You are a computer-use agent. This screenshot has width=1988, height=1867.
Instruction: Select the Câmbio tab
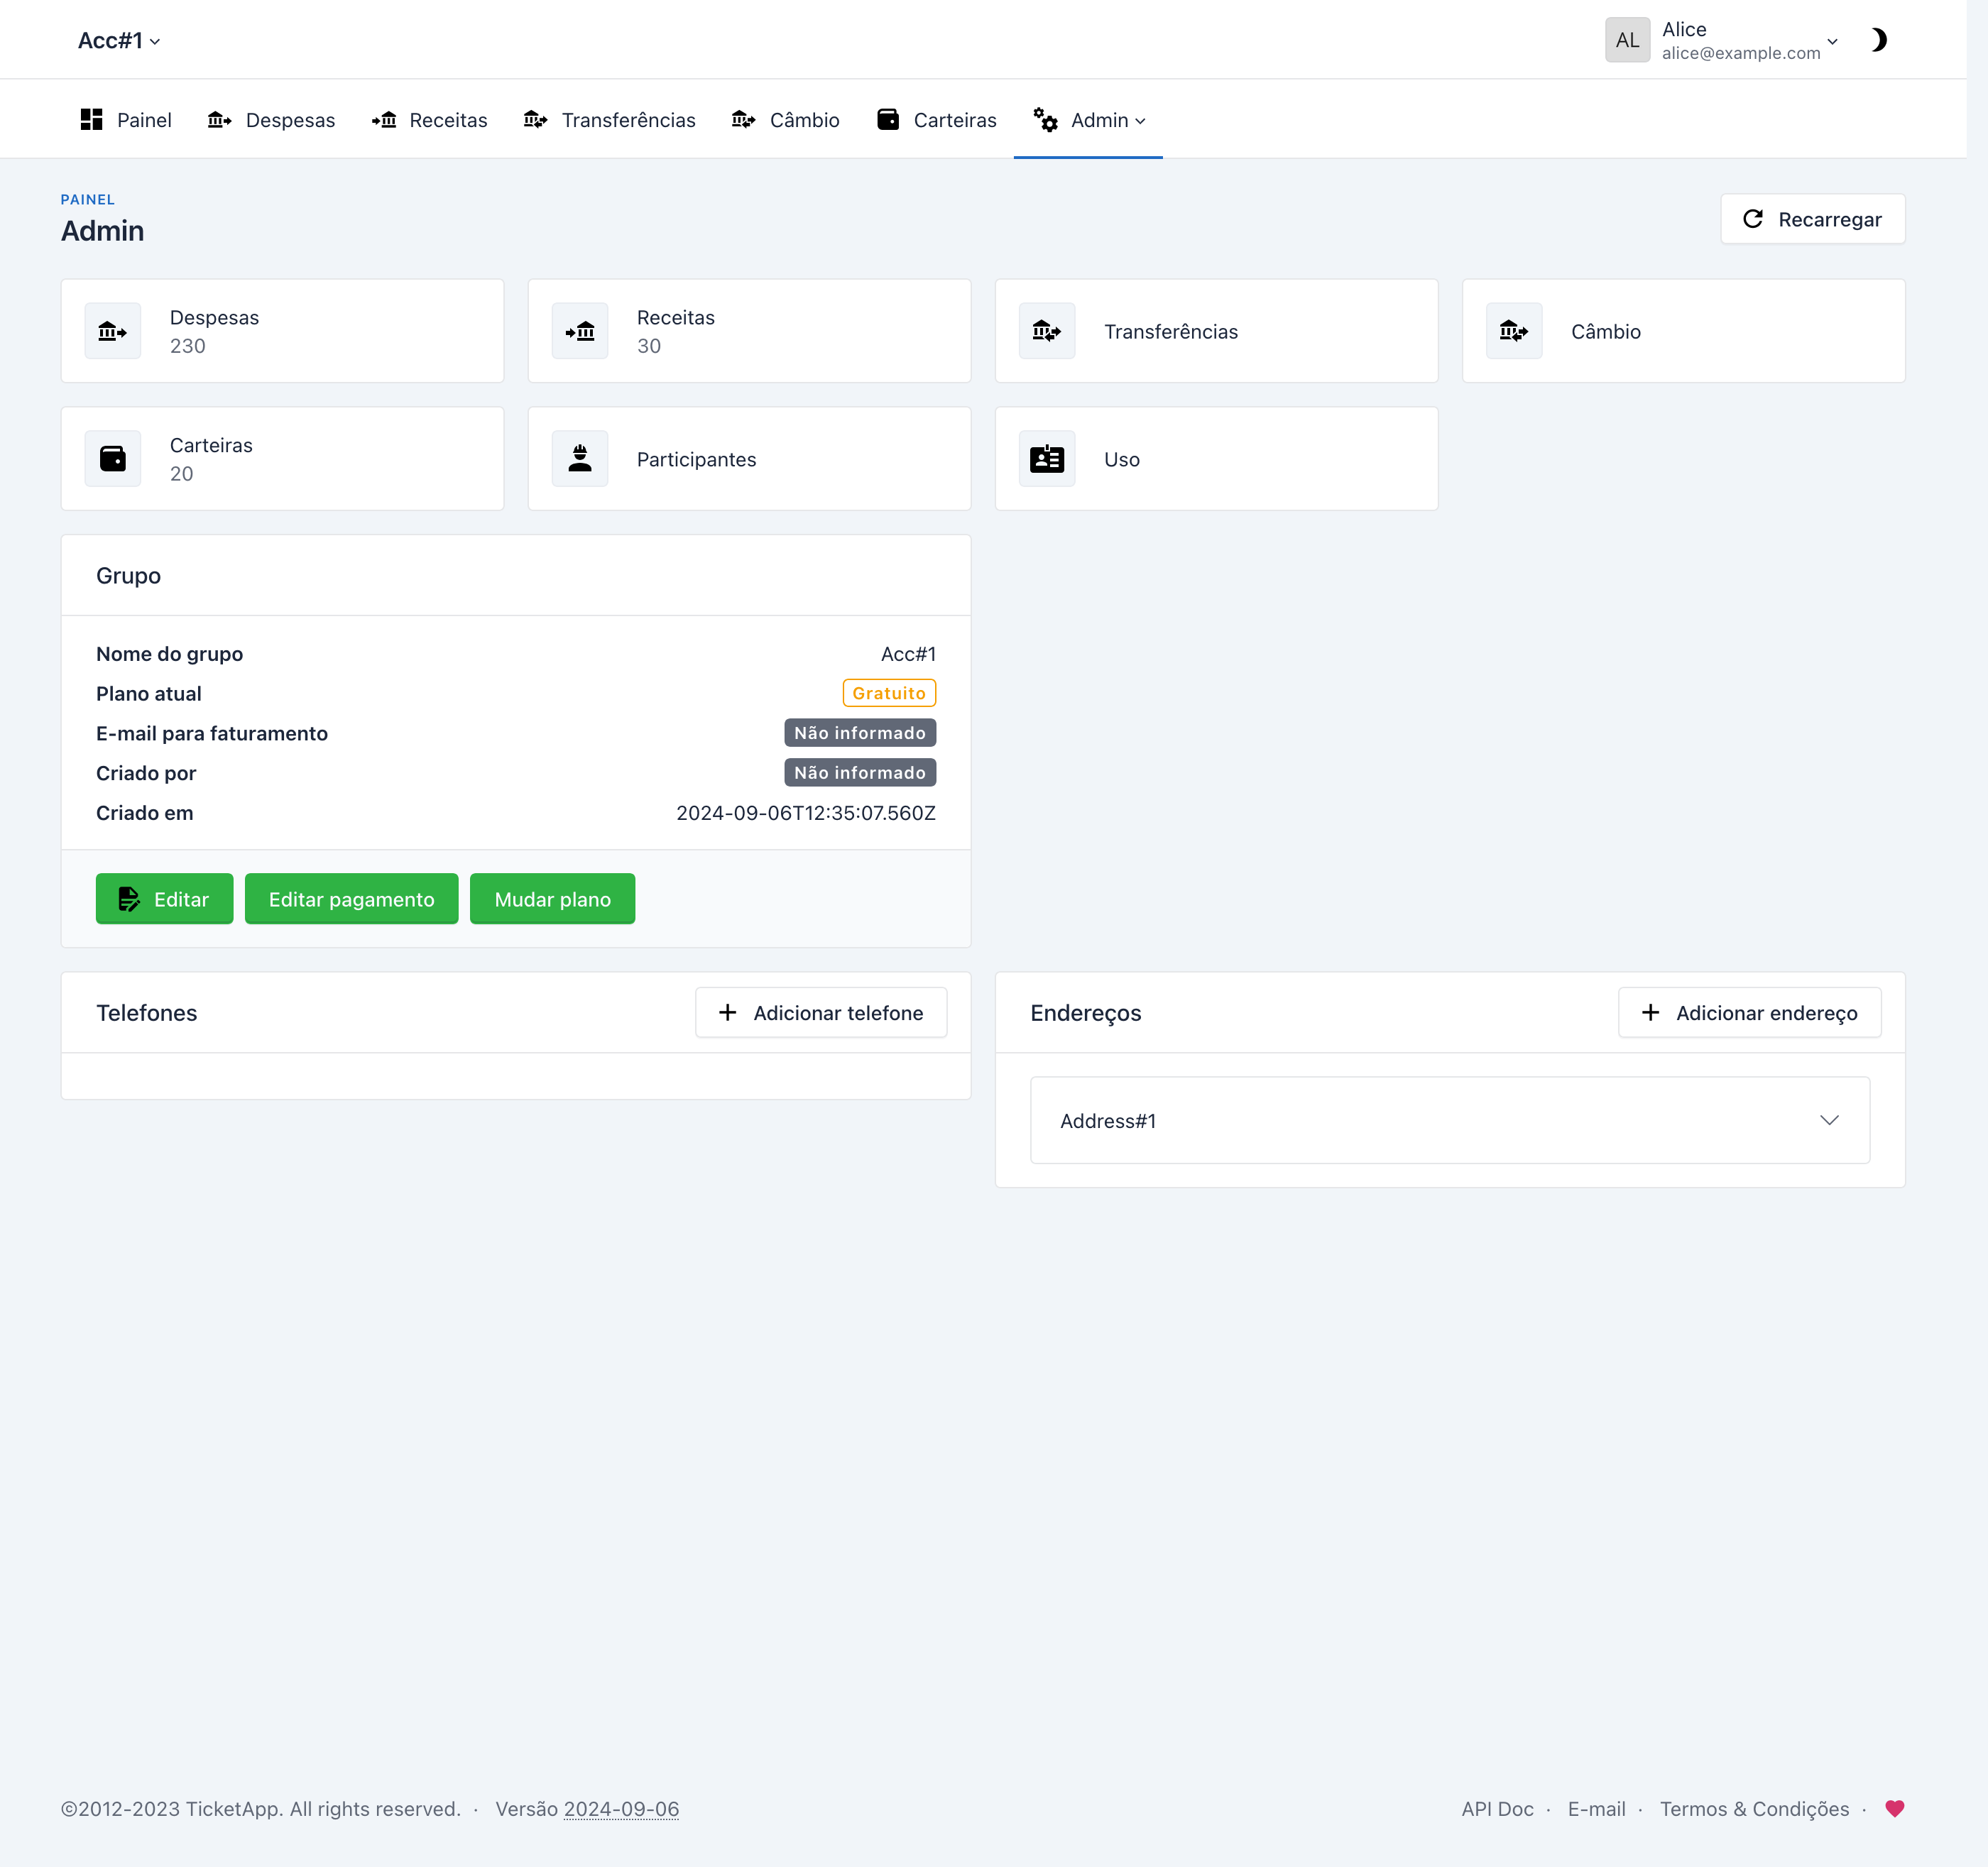[x=785, y=120]
